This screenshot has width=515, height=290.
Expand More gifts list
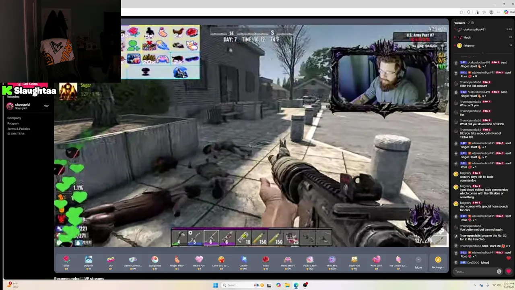[x=418, y=263]
